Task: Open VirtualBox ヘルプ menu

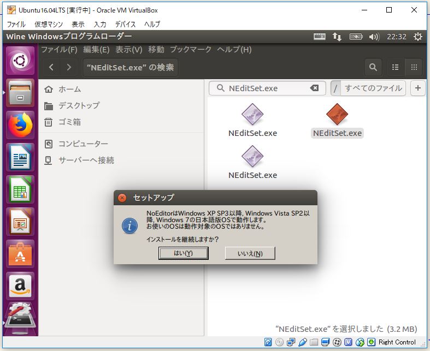Action: coord(152,25)
